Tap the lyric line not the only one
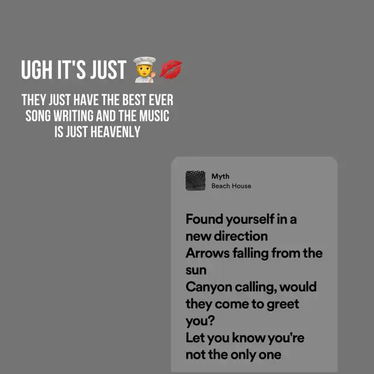The height and width of the screenshot is (374, 374). [x=234, y=355]
